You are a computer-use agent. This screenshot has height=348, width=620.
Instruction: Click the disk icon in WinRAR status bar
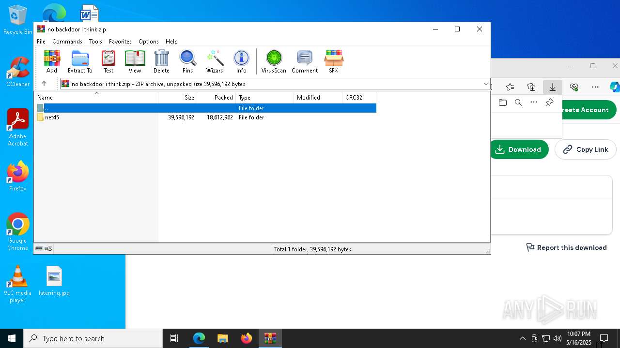point(39,248)
